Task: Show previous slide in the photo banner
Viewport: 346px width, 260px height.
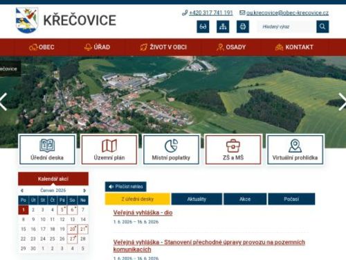Action: (x=3, y=102)
